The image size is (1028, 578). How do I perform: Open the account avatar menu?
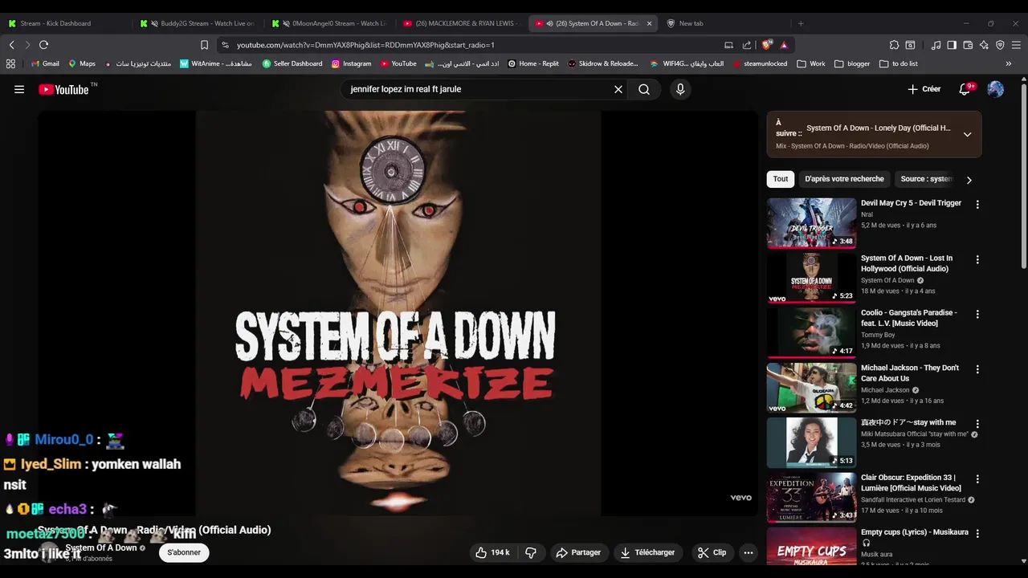point(996,89)
